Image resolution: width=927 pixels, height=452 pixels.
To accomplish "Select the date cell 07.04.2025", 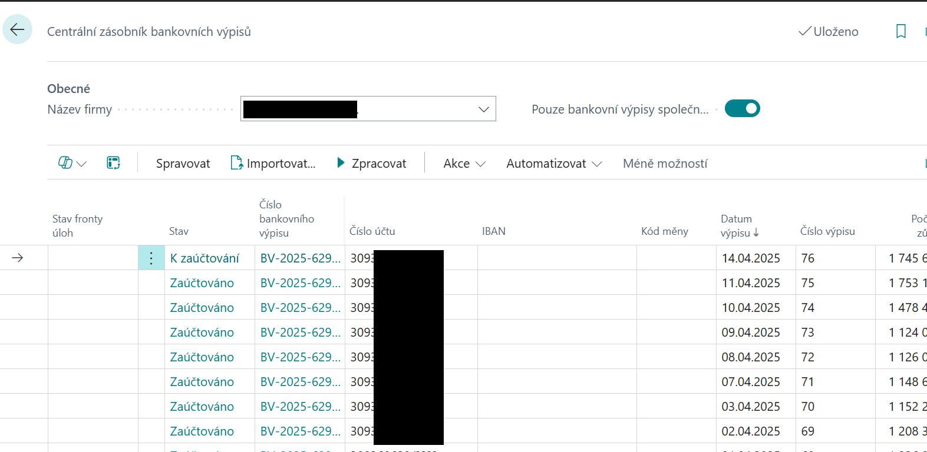I will point(750,382).
